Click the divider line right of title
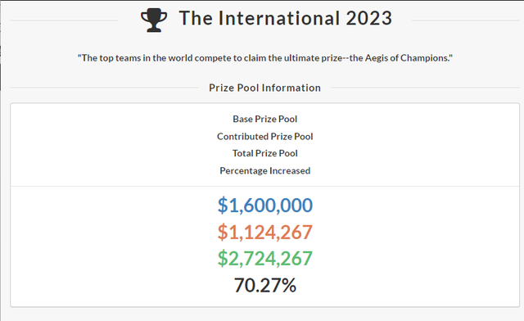The image size is (524, 321). coord(466,20)
